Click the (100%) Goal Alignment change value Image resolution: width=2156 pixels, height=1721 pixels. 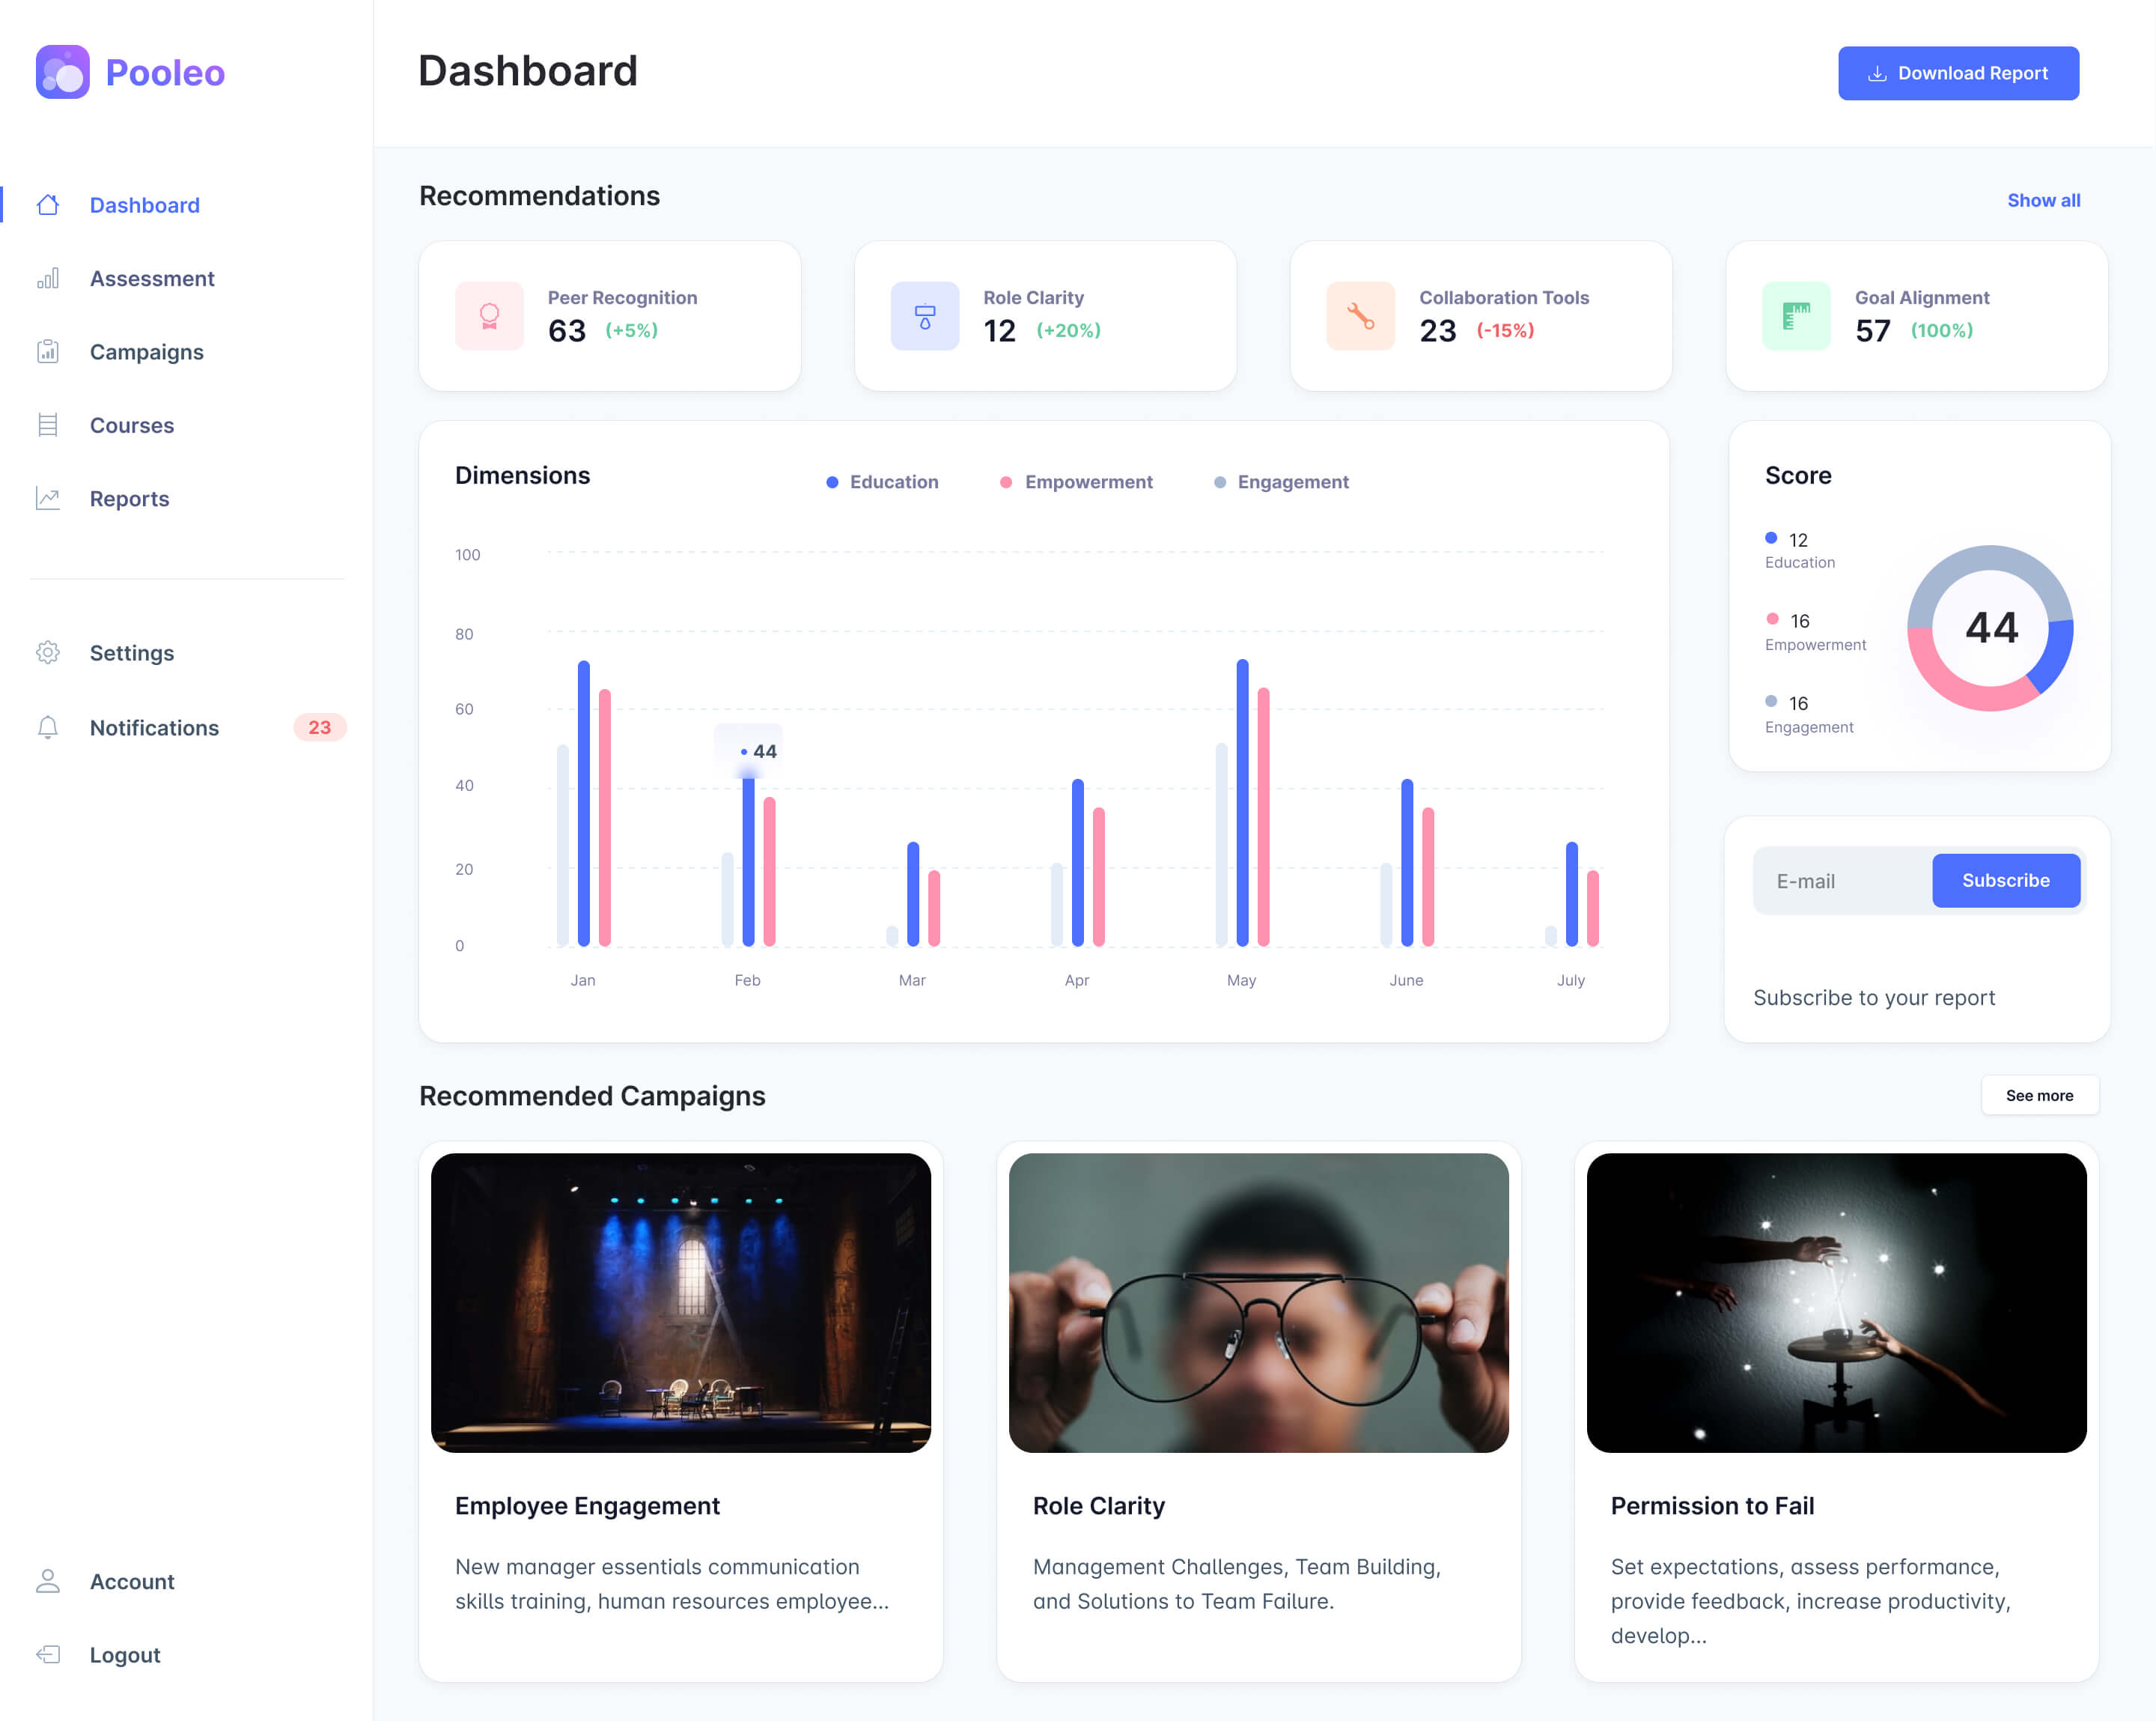1942,330
